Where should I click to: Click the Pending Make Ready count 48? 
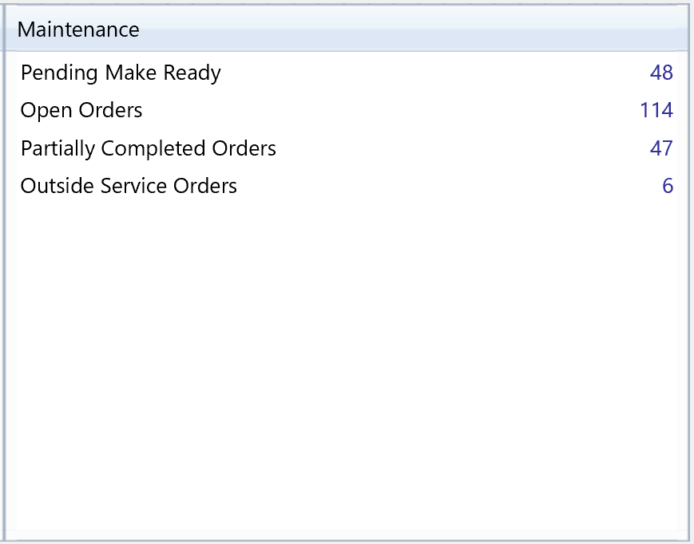tap(661, 73)
